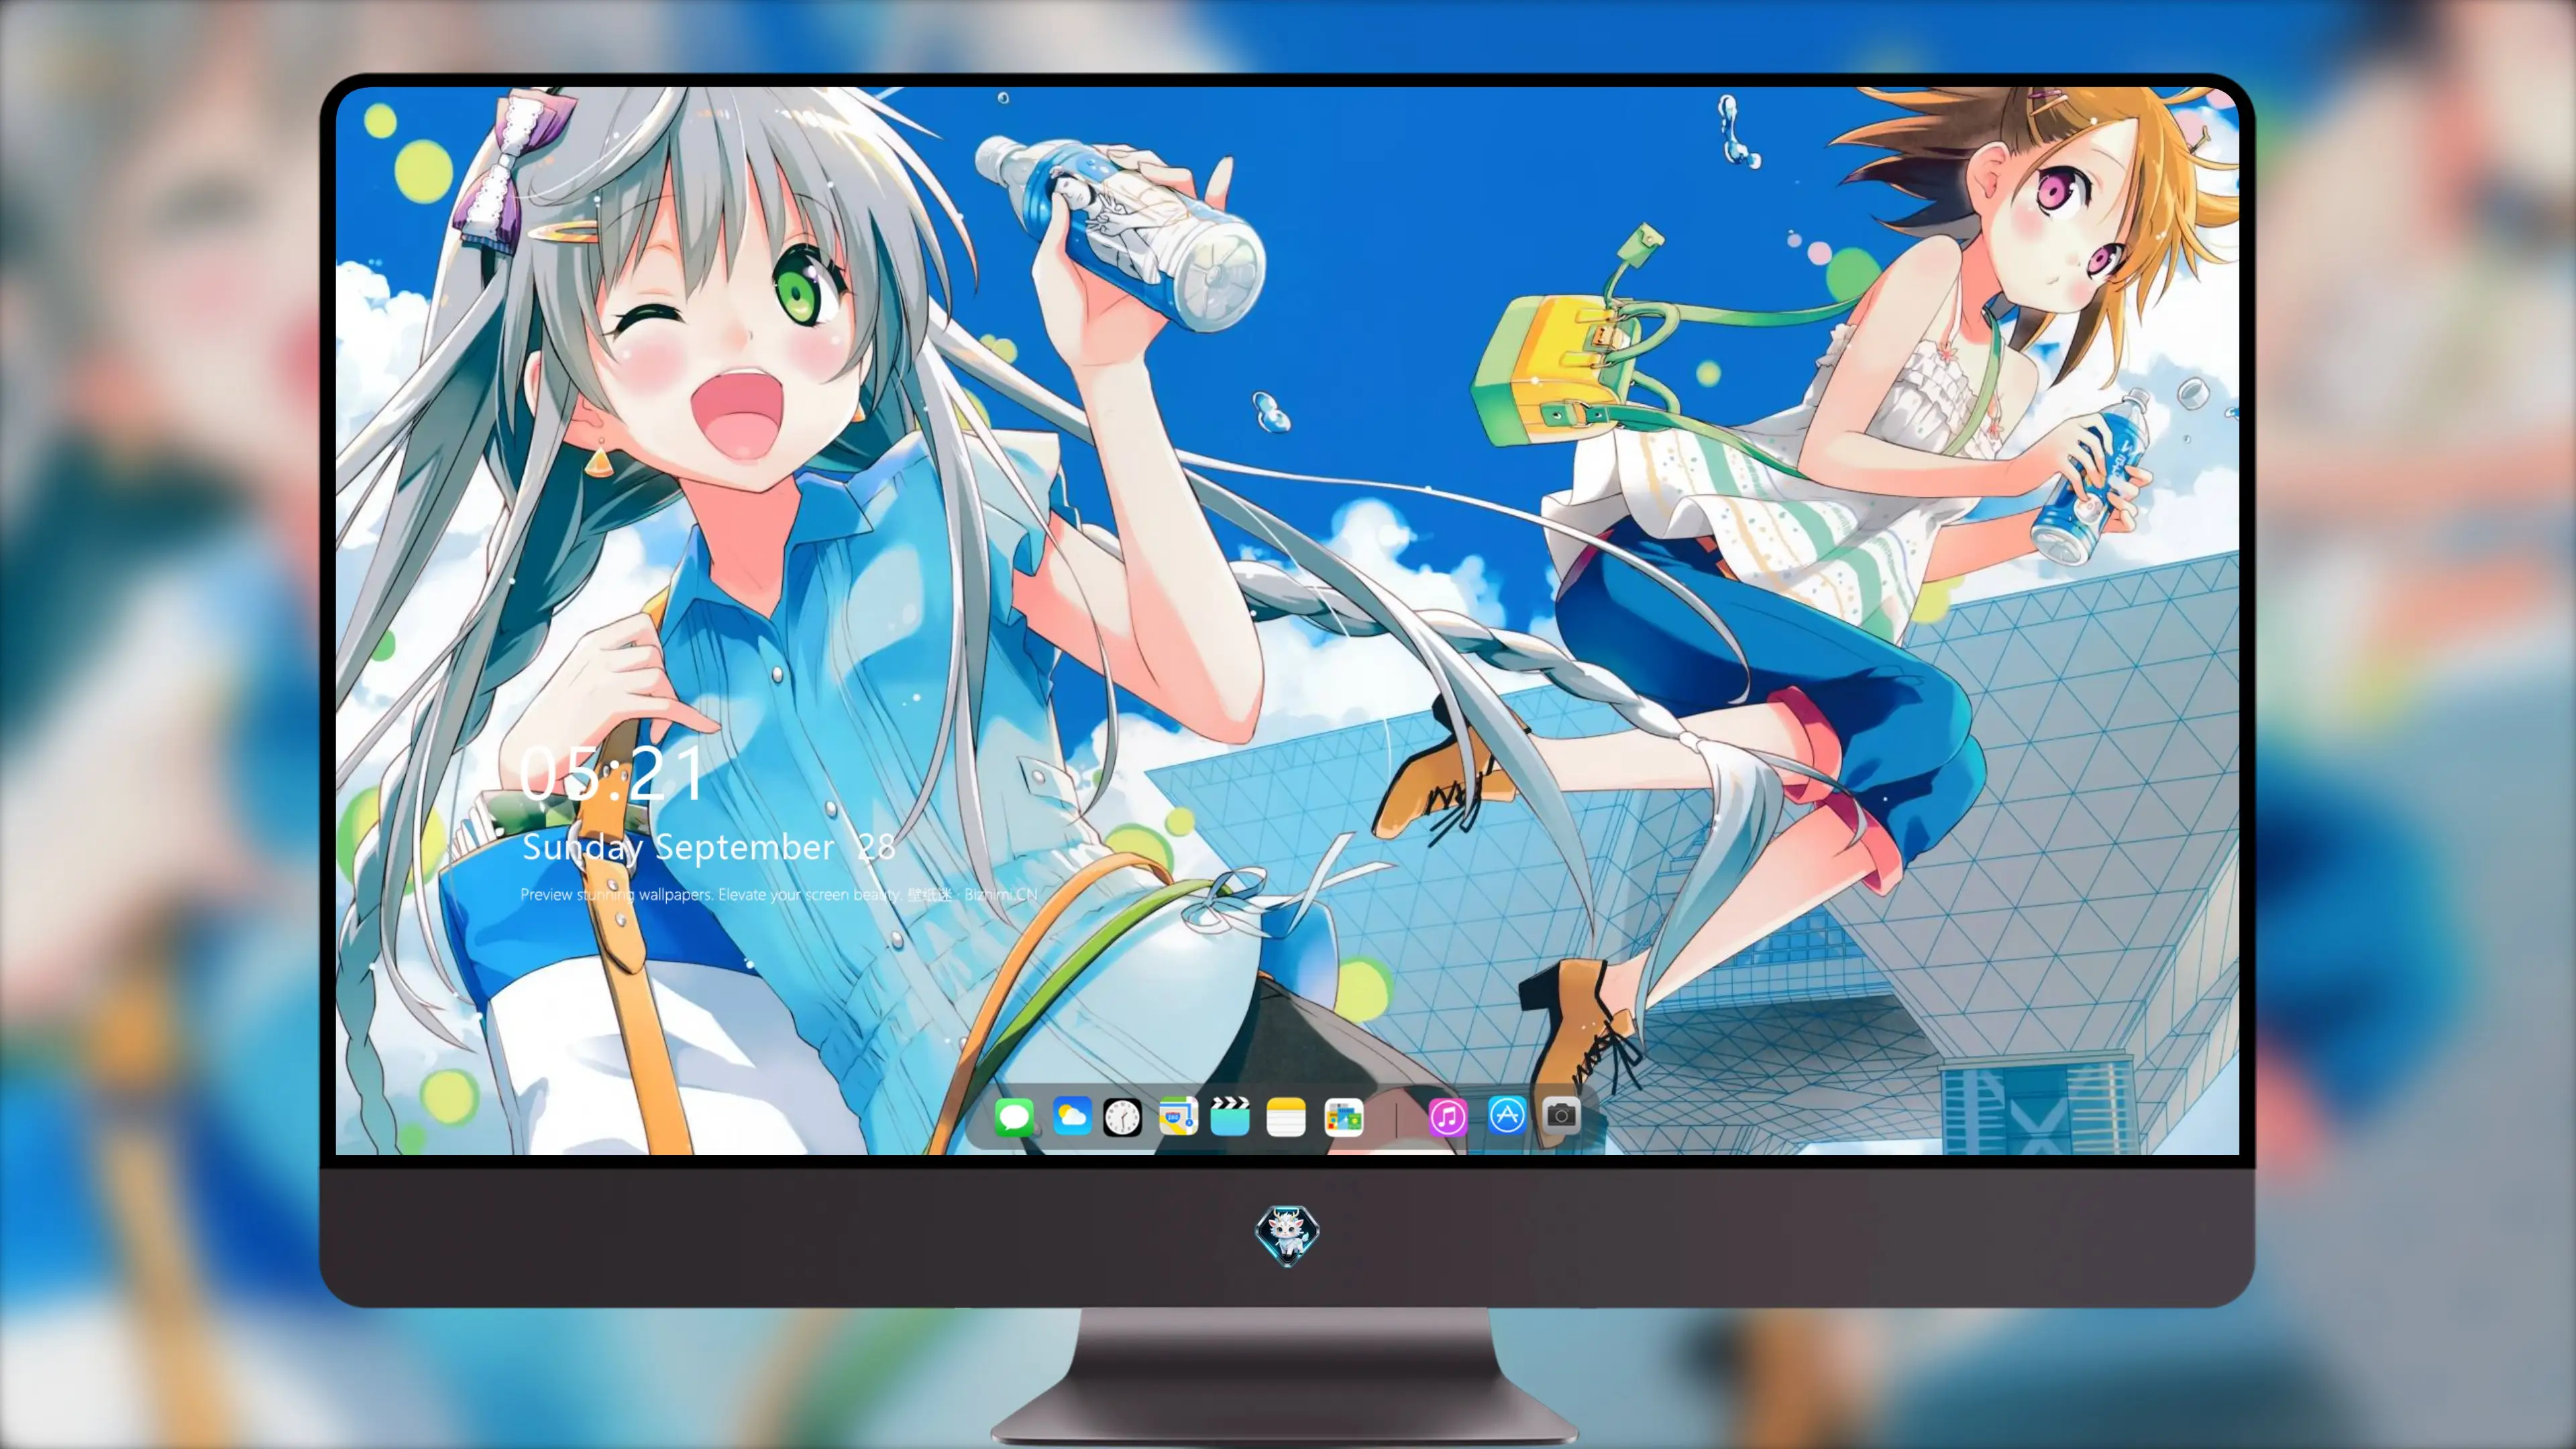
Task: Open the wallpaper gallery app in dock
Action: pyautogui.click(x=1343, y=1117)
